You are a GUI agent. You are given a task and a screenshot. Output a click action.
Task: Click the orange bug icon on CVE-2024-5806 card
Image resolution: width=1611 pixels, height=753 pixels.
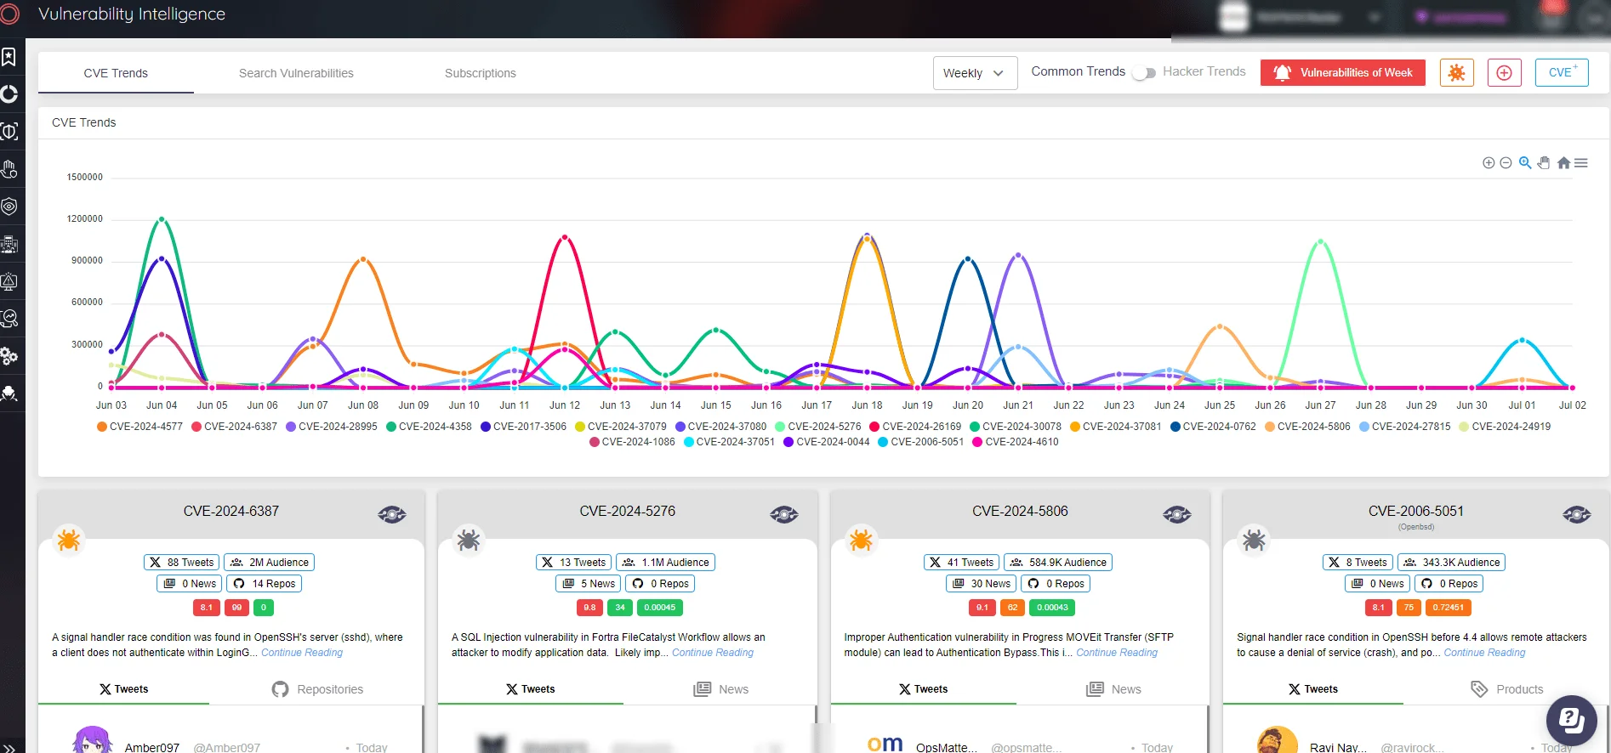tap(861, 540)
